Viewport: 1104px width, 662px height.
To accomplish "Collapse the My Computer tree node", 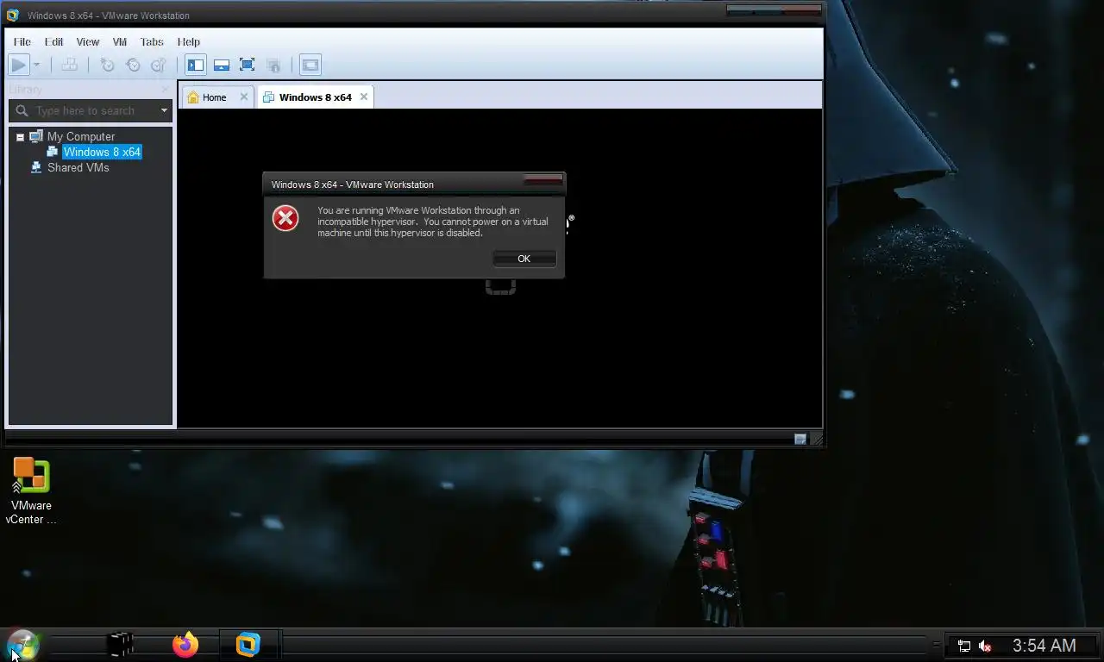I will [20, 137].
